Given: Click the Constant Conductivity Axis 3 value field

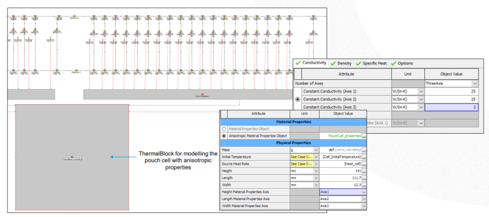Looking at the screenshot, I should [451, 107].
